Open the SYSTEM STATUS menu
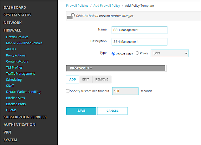 point(17,15)
